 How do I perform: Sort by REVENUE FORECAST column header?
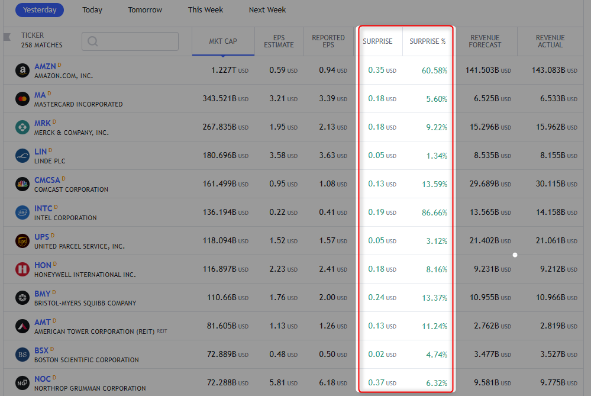(485, 41)
